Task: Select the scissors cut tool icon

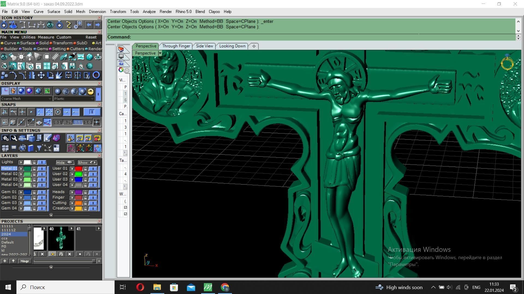Action: pos(87,75)
